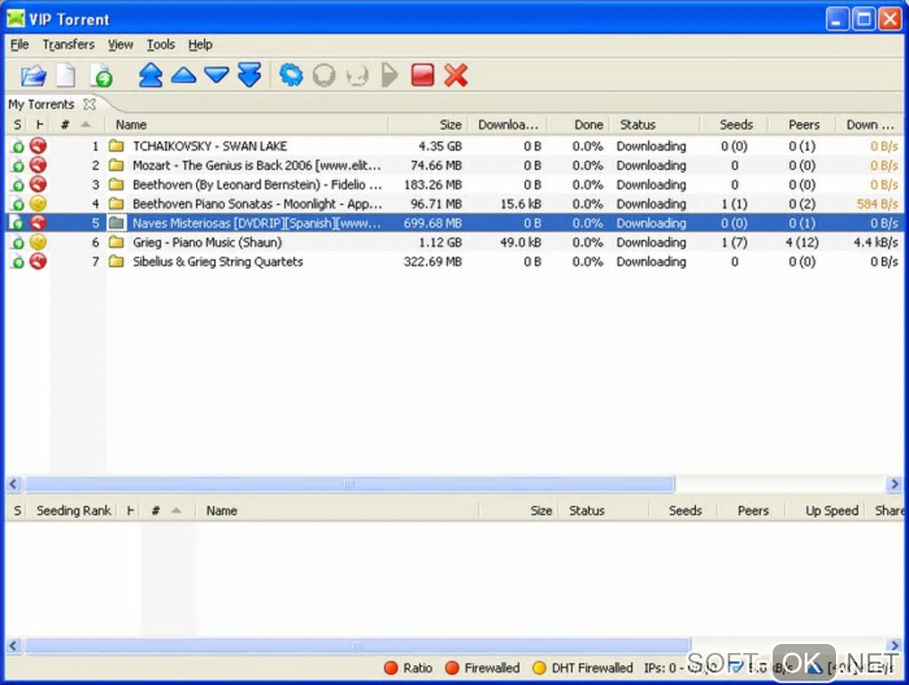Screen dimensions: 909x685
Task: Click yellow health icon of Grieg Piano row
Action: pyautogui.click(x=38, y=242)
